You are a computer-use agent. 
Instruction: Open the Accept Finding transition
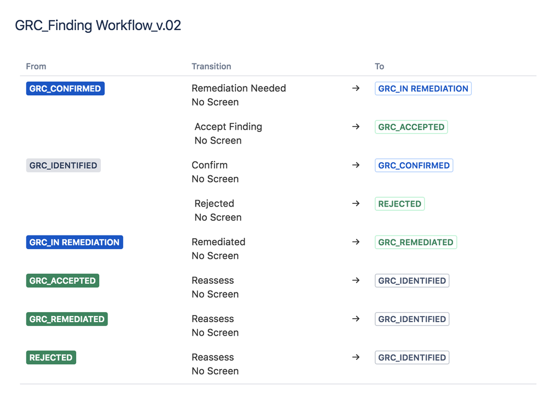(x=228, y=127)
